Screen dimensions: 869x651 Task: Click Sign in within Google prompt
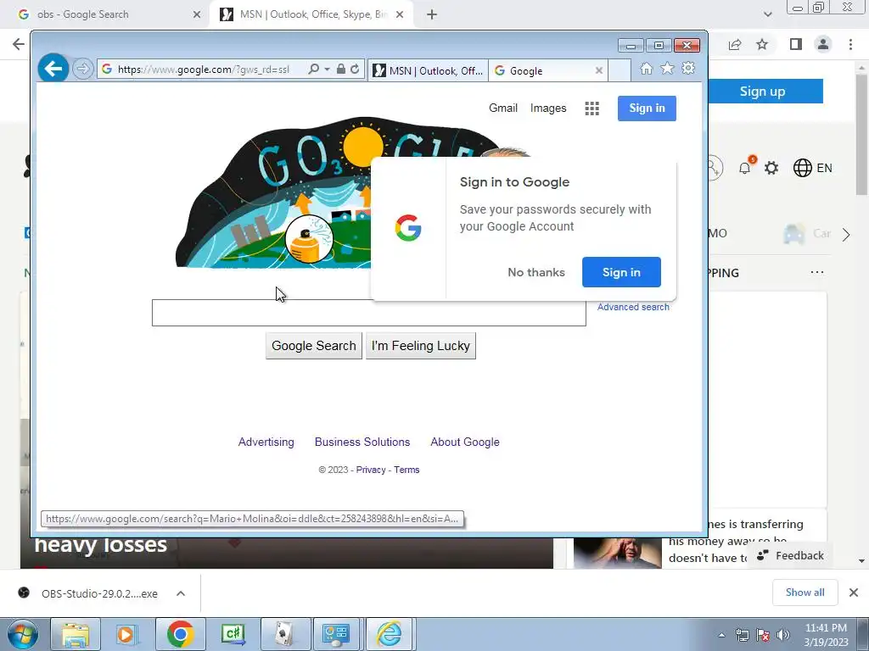621,272
